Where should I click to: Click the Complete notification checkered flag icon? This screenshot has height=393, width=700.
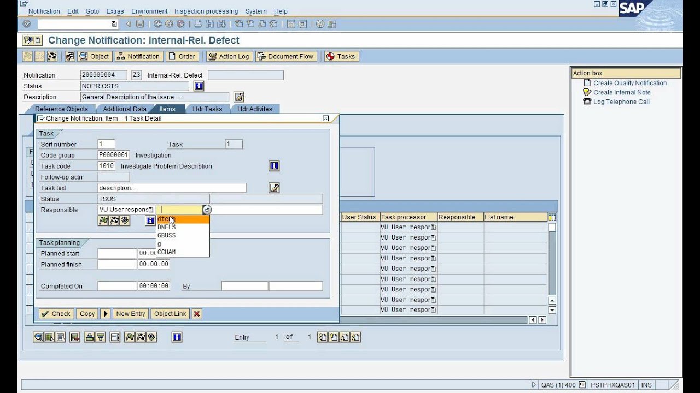pyautogui.click(x=52, y=56)
